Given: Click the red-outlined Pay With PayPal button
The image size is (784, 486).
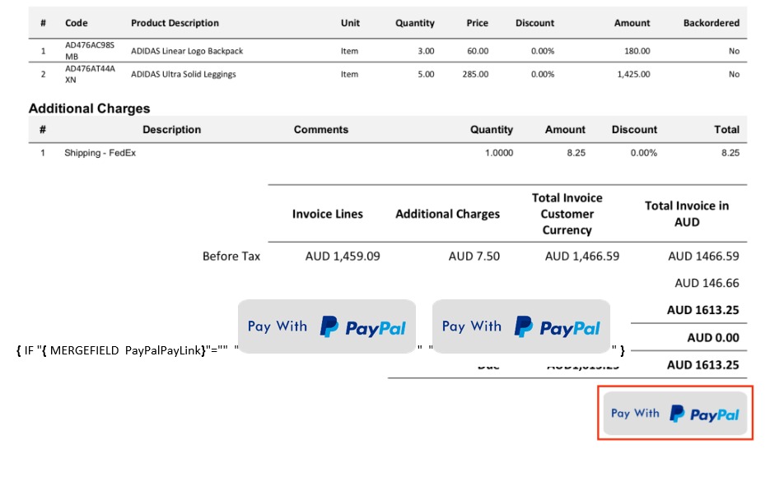Looking at the screenshot, I should 674,413.
